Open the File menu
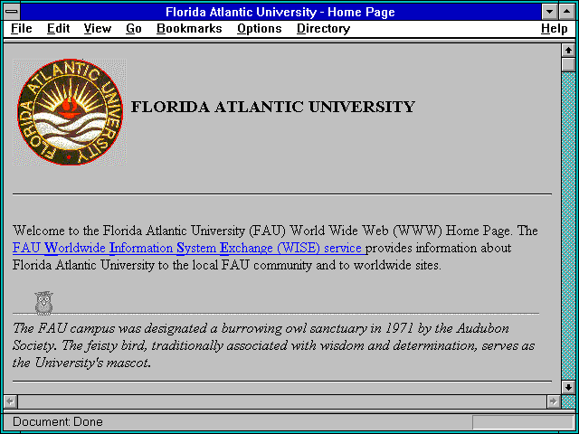This screenshot has width=579, height=434. 22,29
